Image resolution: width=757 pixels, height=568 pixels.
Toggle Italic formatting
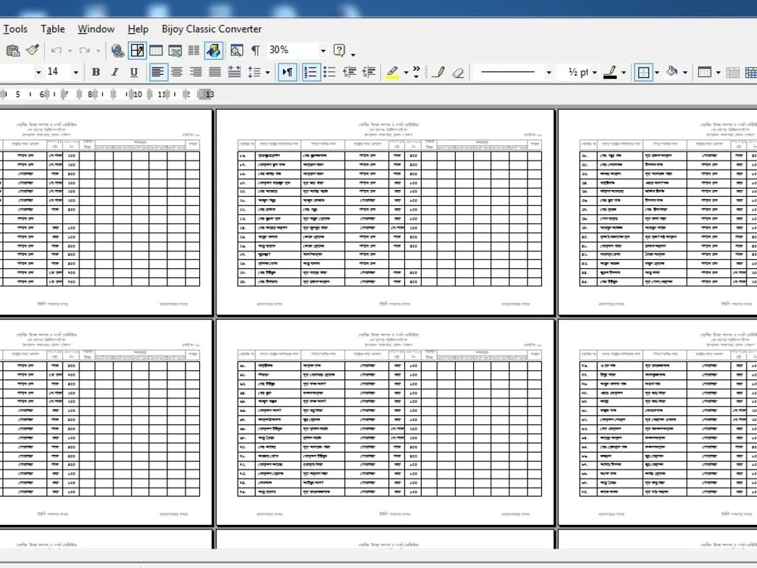pos(115,73)
